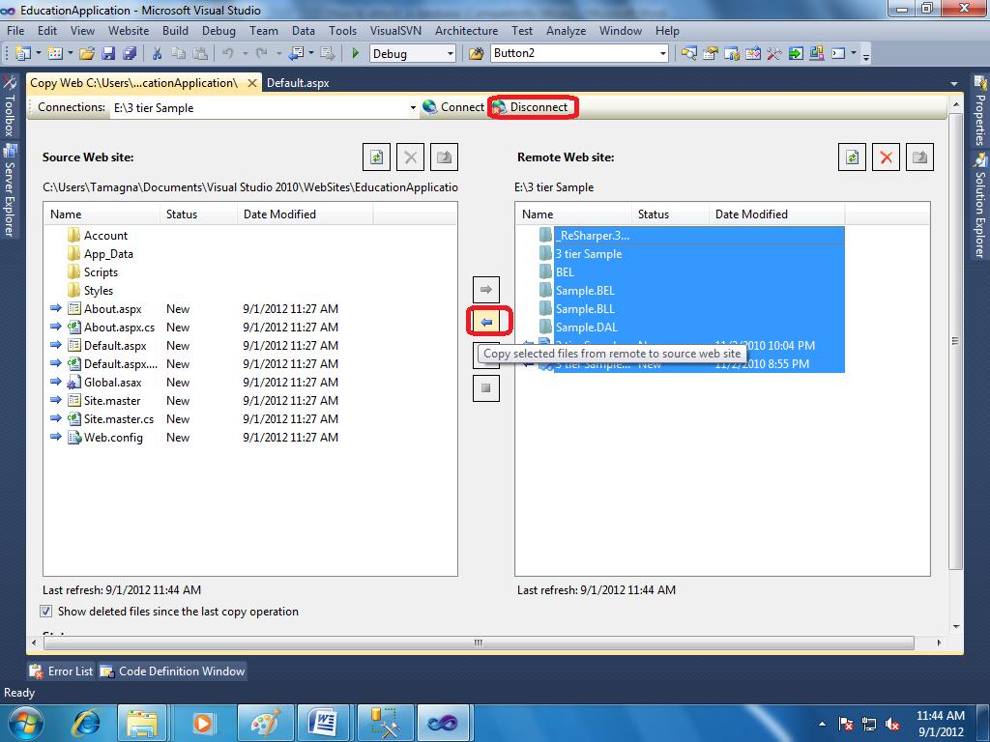990x742 pixels.
Task: Toggle 'Show deleted files since the last copy operation'
Action: point(45,611)
